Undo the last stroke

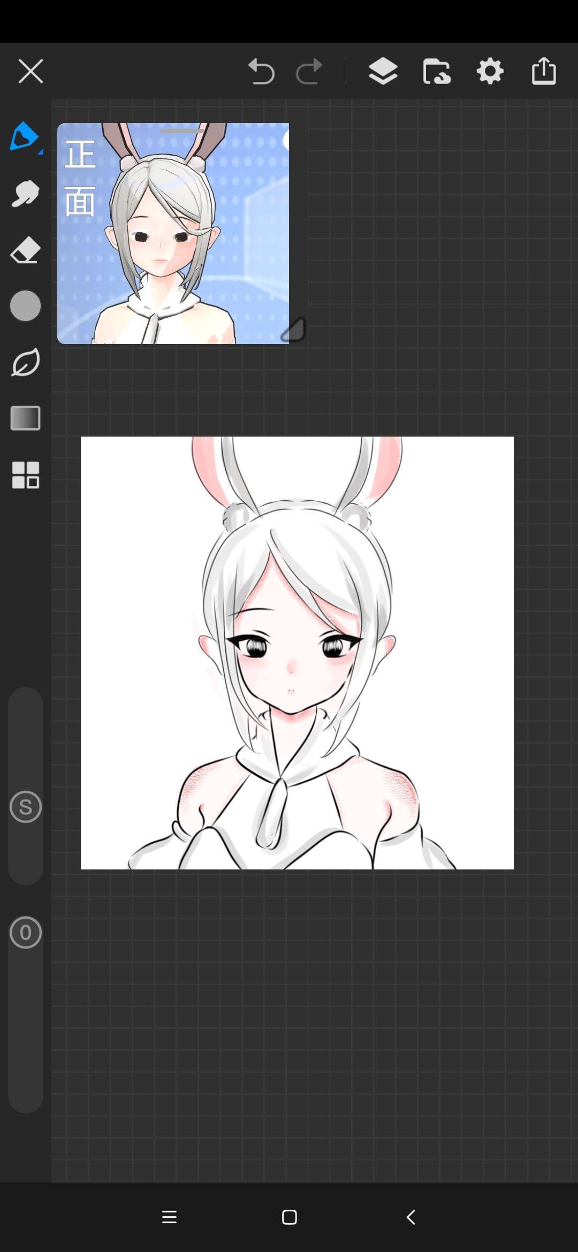[x=261, y=71]
